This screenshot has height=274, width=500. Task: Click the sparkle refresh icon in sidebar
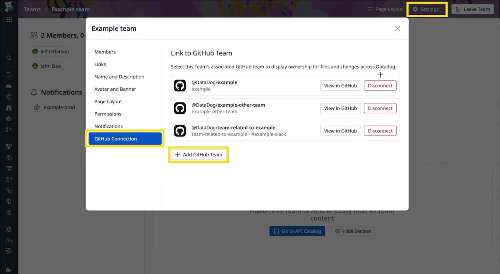[x=9, y=213]
